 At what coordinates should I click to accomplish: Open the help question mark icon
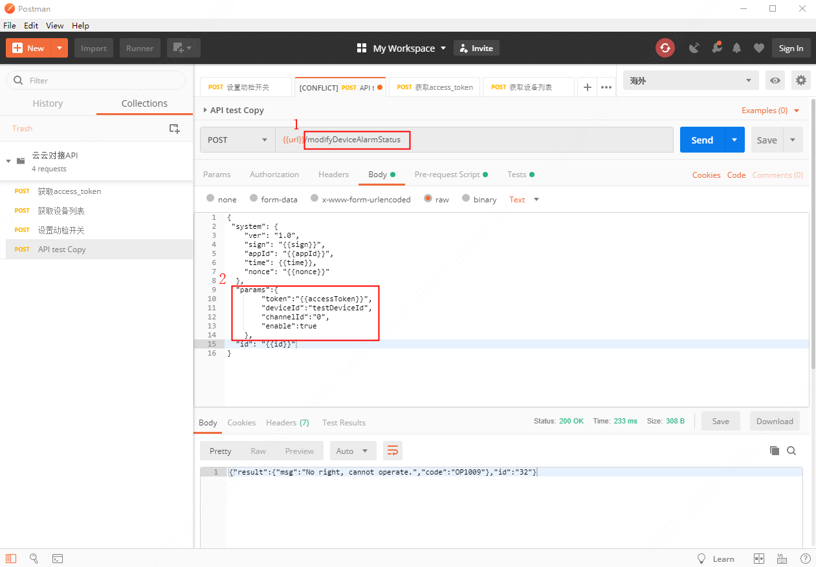(x=805, y=559)
